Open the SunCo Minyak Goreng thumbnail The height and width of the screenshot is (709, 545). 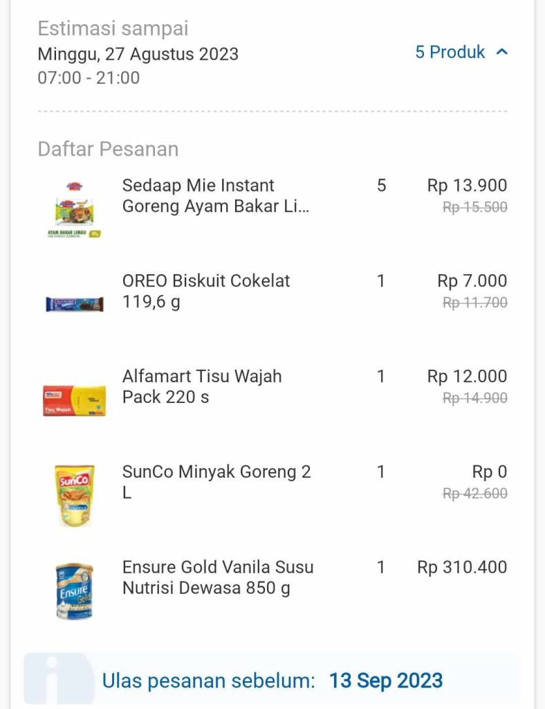pyautogui.click(x=74, y=496)
